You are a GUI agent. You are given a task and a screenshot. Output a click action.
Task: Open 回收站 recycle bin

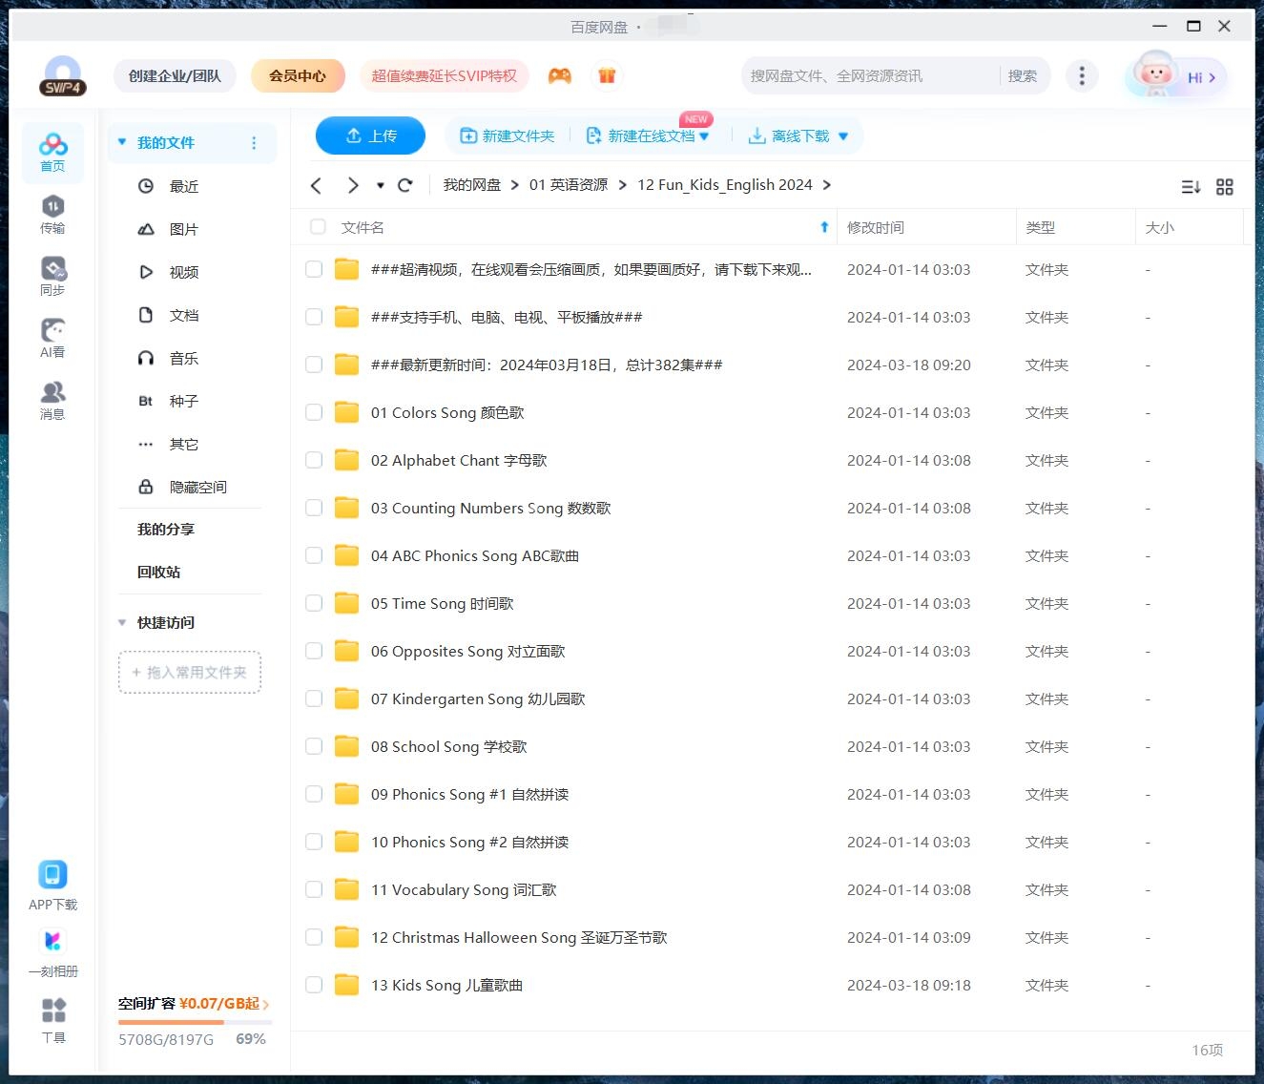[x=158, y=572]
